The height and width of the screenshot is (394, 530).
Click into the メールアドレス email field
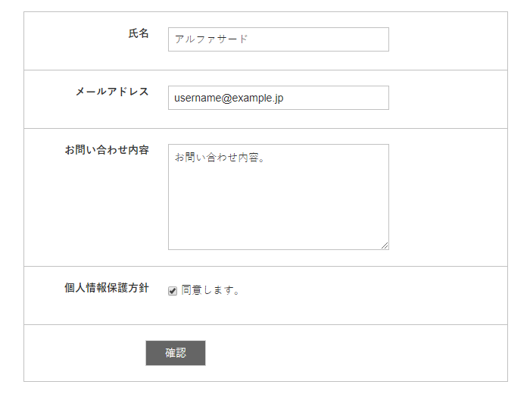279,98
